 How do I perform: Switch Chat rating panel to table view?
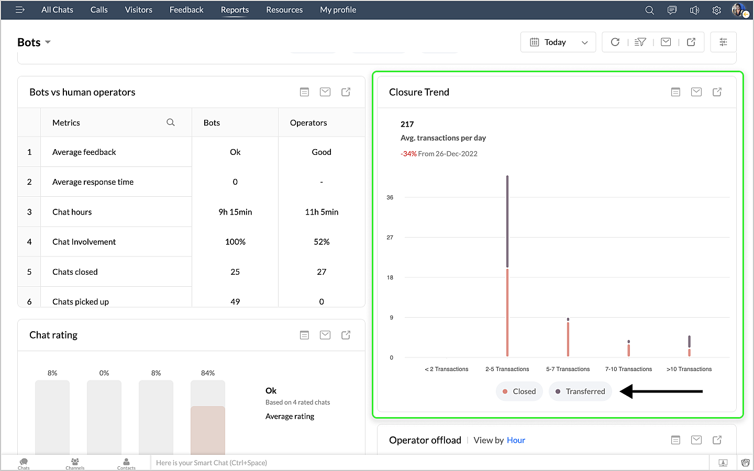(x=304, y=335)
